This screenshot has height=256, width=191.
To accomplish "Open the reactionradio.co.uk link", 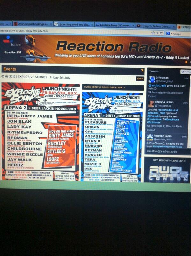I will pyautogui.click(x=168, y=110).
